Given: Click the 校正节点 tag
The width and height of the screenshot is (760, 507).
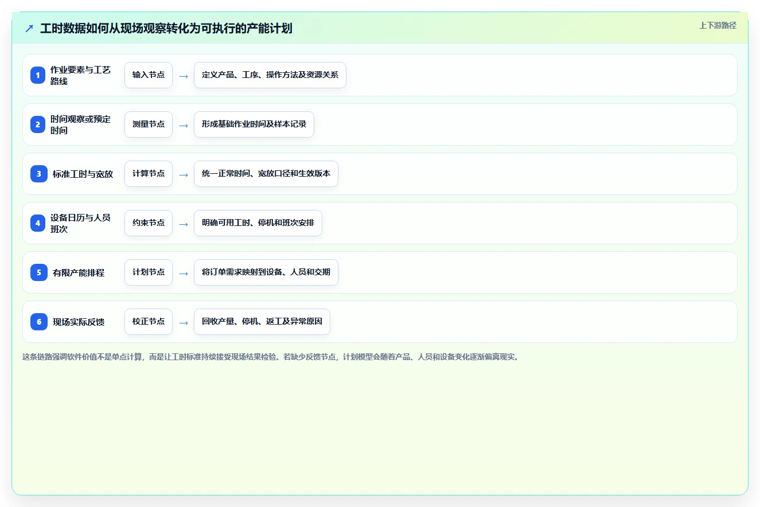Looking at the screenshot, I should click(x=149, y=322).
